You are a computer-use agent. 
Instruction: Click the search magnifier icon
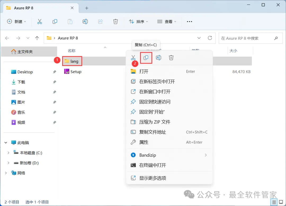coord(276,38)
